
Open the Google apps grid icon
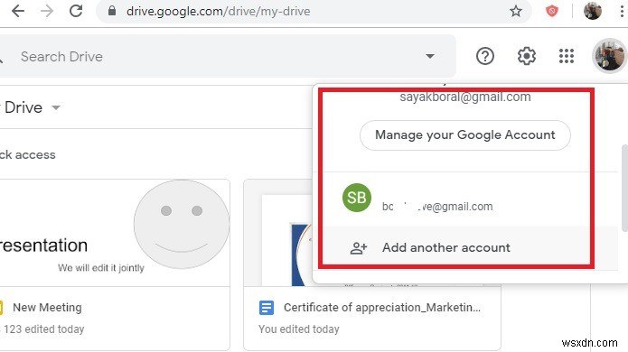(x=567, y=56)
